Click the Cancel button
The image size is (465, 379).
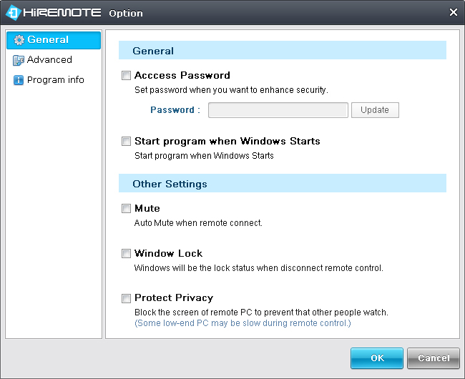(434, 358)
